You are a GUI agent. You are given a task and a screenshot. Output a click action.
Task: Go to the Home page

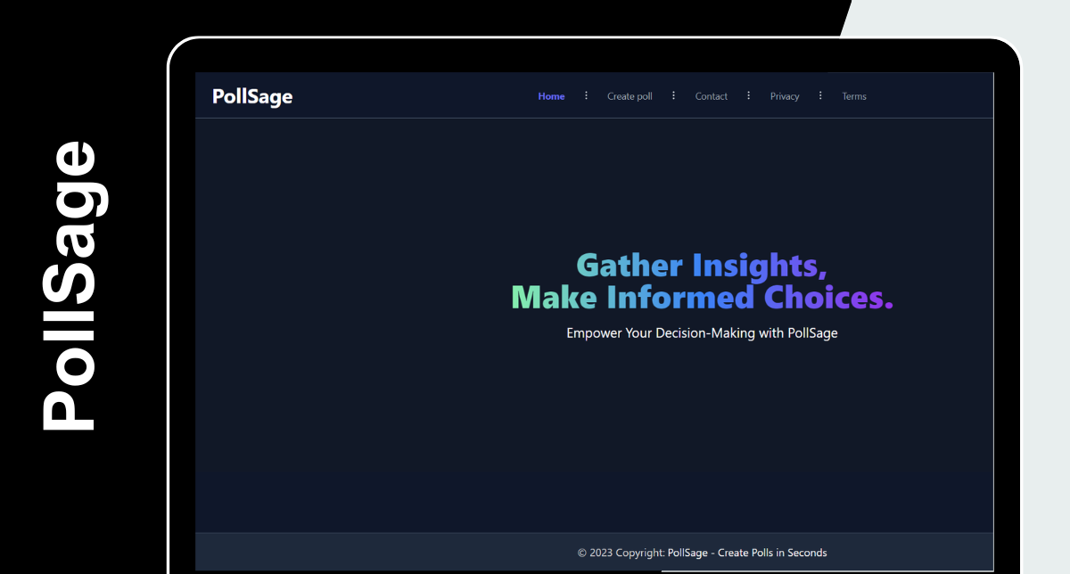[x=551, y=96]
